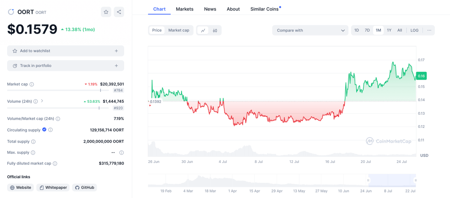Click the 2,000,000,000 OORT total supply

[103, 142]
